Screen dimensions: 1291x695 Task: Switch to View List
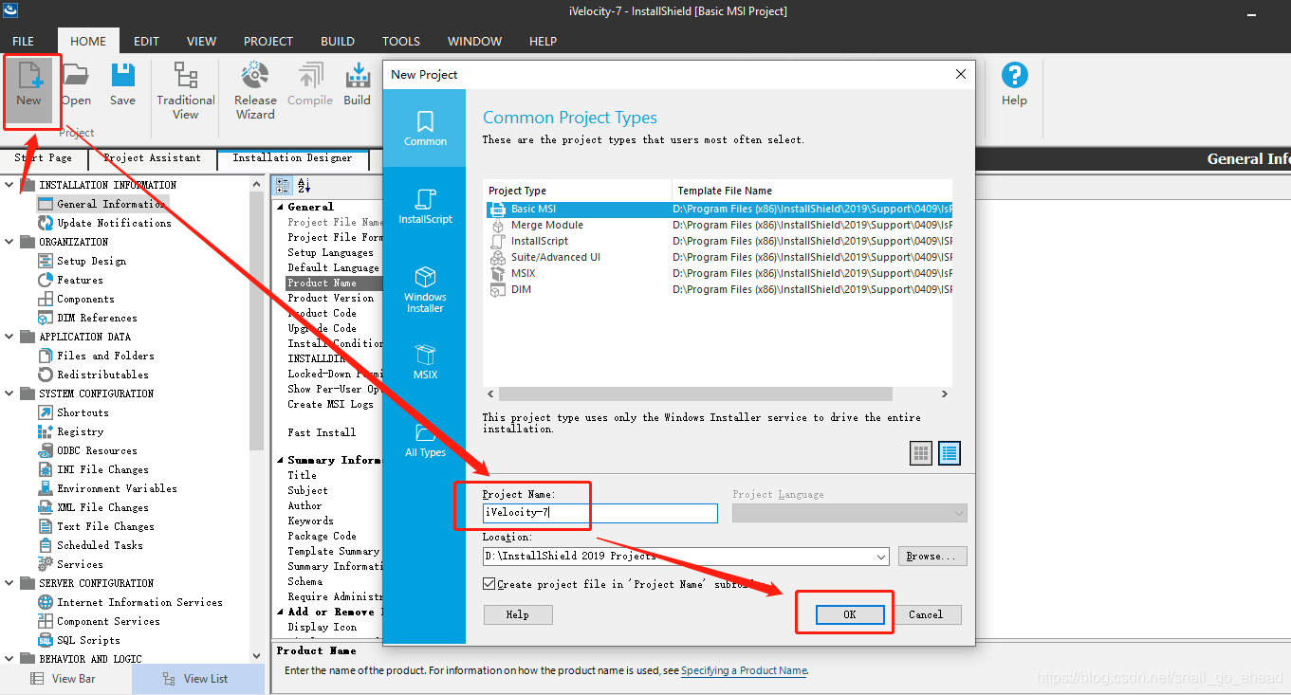point(198,679)
